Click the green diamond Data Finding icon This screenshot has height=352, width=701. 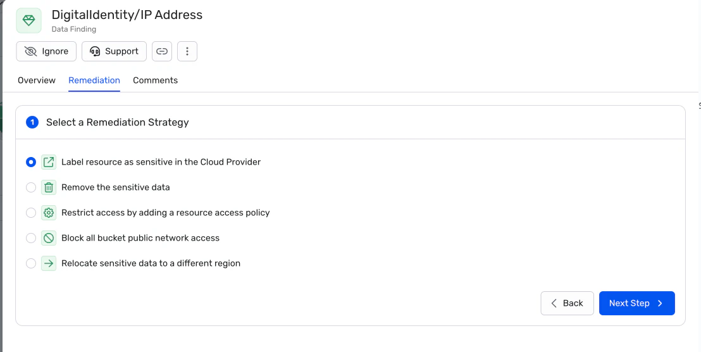click(28, 20)
